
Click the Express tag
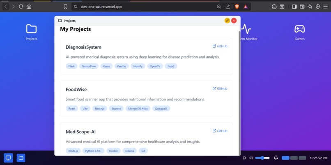[x=116, y=109]
